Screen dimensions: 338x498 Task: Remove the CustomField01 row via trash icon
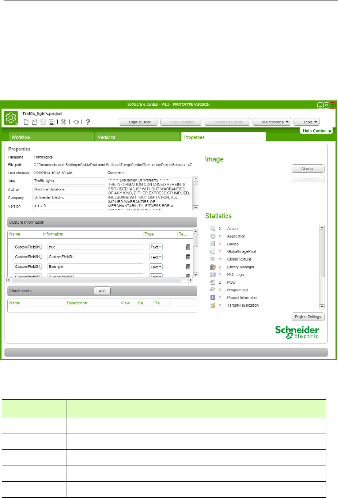(x=188, y=257)
